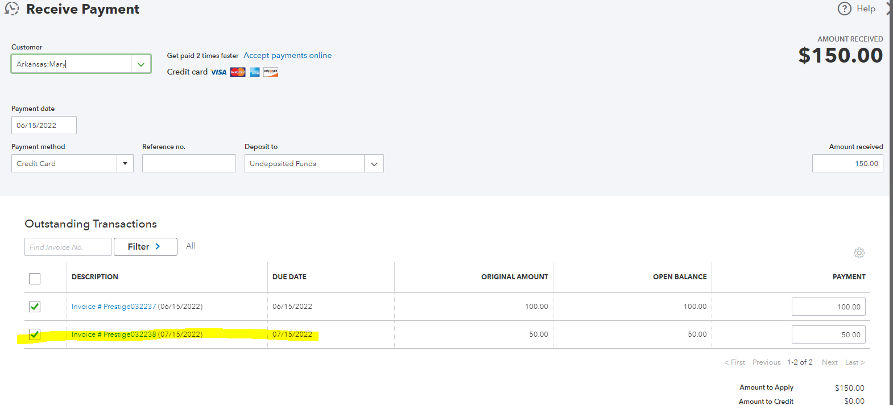Click the Reference no. input field

[x=189, y=163]
